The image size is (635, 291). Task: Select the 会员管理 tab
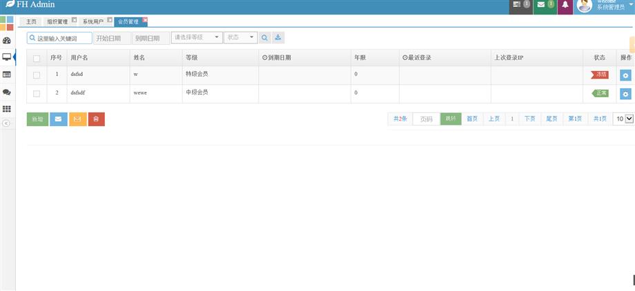point(128,22)
